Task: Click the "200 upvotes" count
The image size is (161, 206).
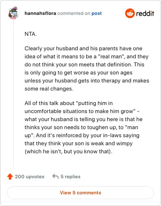Action: (29, 177)
